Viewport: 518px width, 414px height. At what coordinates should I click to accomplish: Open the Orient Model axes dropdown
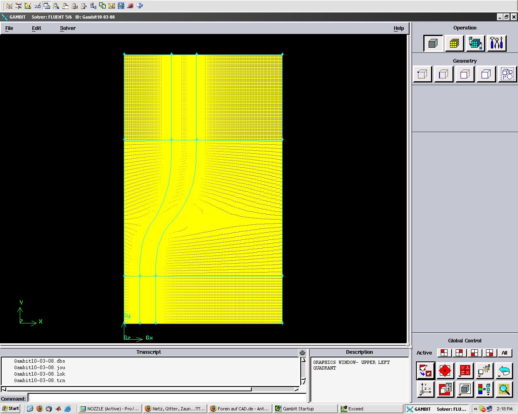coord(425,389)
